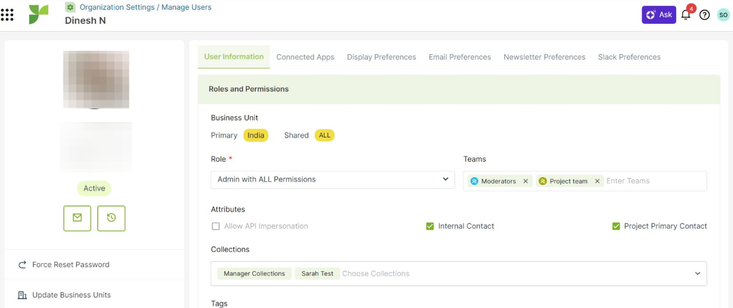Click the Update Business Units building icon
733x308 pixels.
(x=22, y=295)
